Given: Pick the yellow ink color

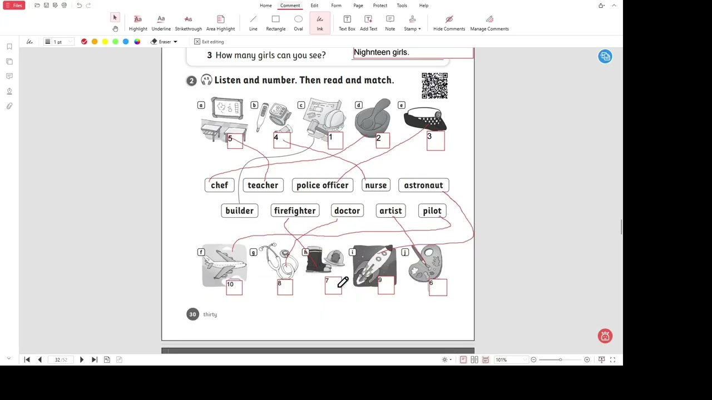Looking at the screenshot, I should 105,42.
